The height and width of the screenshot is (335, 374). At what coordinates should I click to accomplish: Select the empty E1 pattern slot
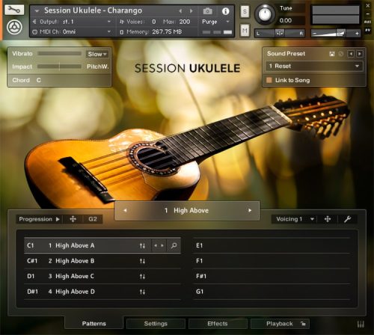[272, 246]
